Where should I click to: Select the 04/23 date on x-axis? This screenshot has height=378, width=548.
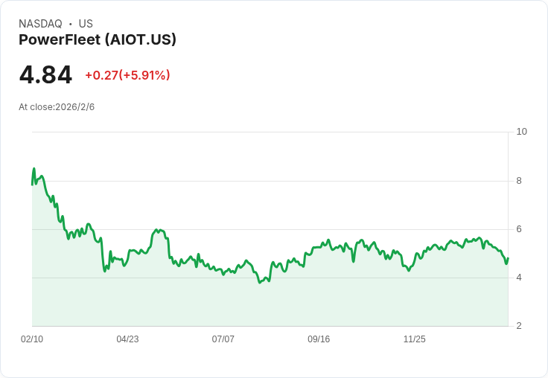click(127, 339)
